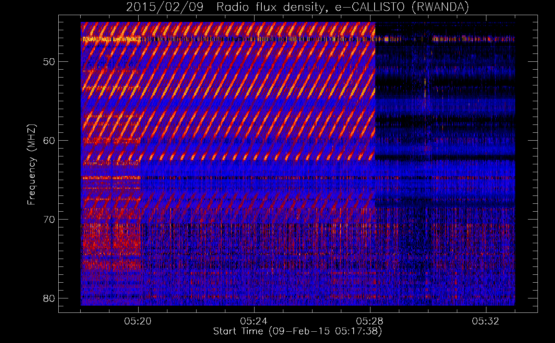Click the plot title "2015/02/09 Radio flux density, e-CALLISTO (RWANDA)"
Image resolution: width=555 pixels, height=343 pixels.
(x=297, y=7)
